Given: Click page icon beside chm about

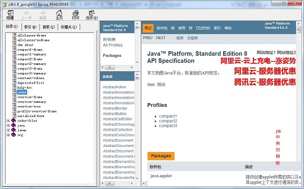Looking at the screenshot, I should click(14, 45).
